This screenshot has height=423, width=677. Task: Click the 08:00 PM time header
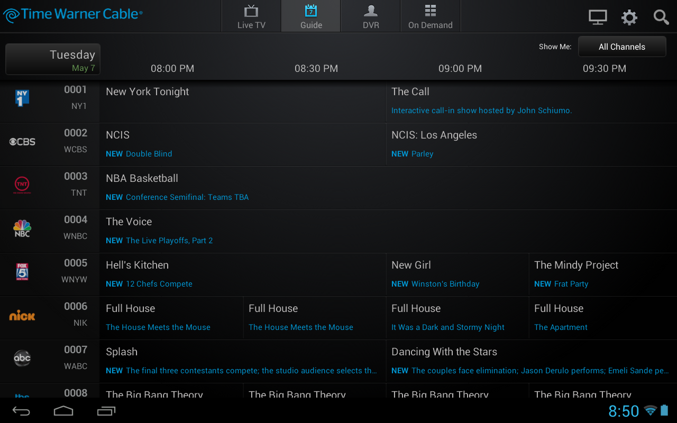point(172,69)
